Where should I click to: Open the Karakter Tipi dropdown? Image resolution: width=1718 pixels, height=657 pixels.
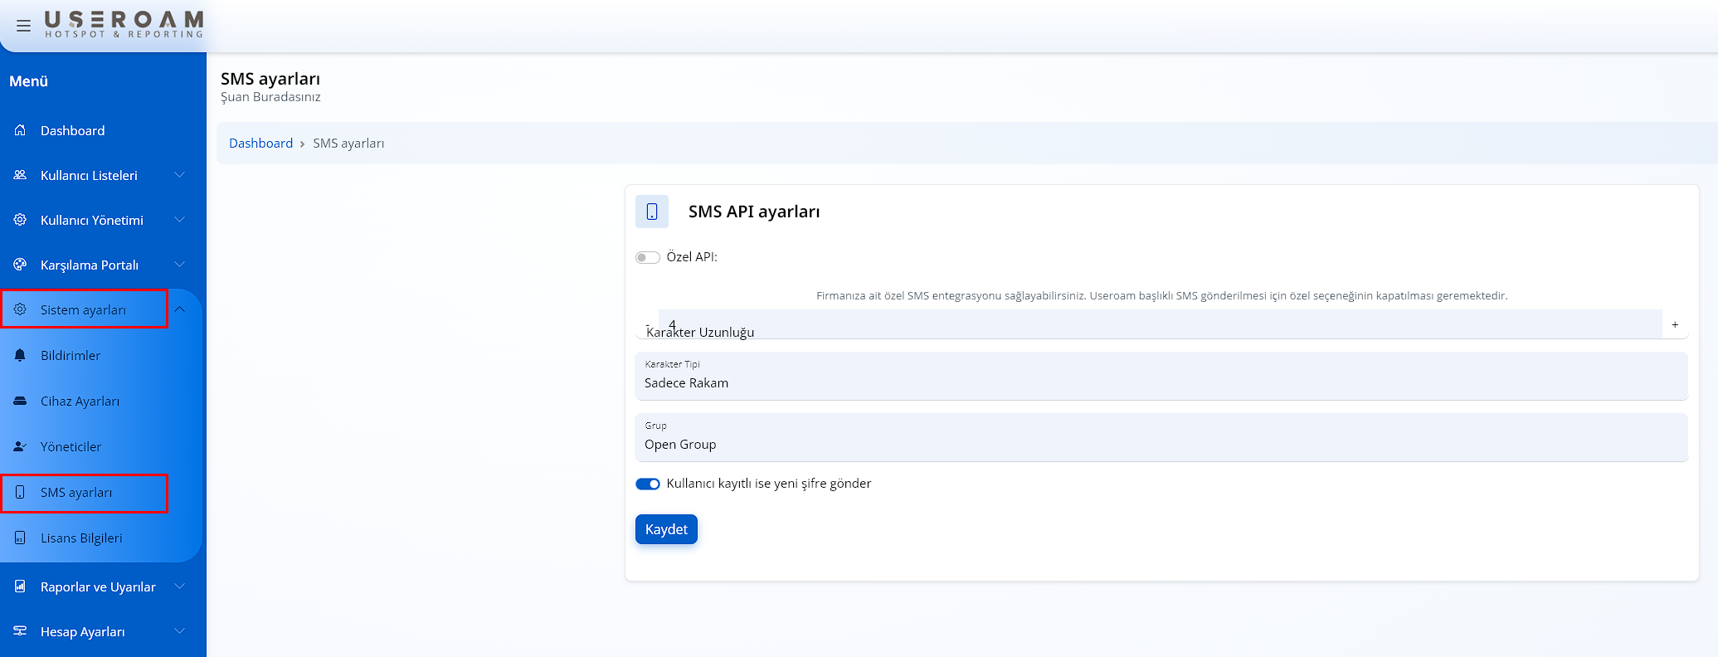pyautogui.click(x=1161, y=377)
